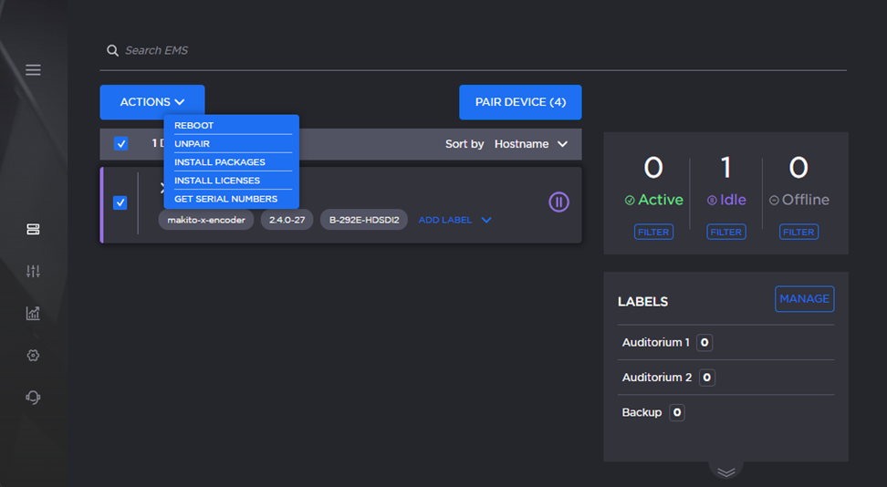The image size is (887, 487).
Task: Expand the ADD LABEL dropdown
Action: click(454, 220)
